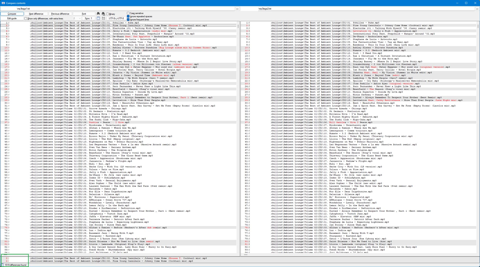Enable Case sensitive comparison

pos(128,13)
